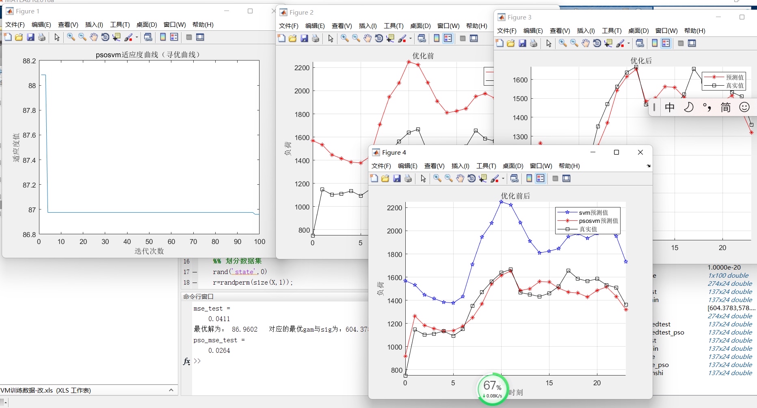Toggle Edit Plot arrow in Figure 1
This screenshot has height=408, width=757.
[x=57, y=37]
